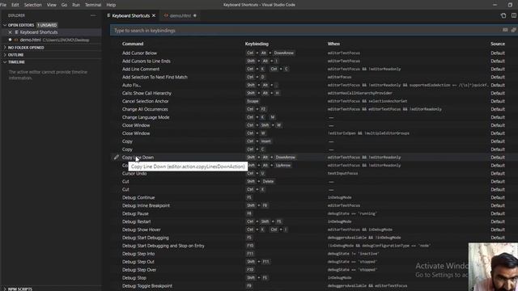The image size is (518, 291).
Task: Open the Edit menu
Action: (x=15, y=5)
